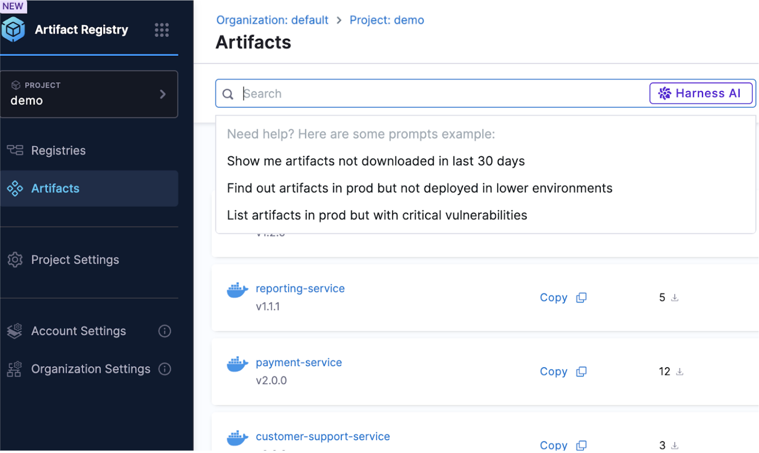Click the Artifact Registry title text
Screen dimensions: 759x453
[82, 30]
